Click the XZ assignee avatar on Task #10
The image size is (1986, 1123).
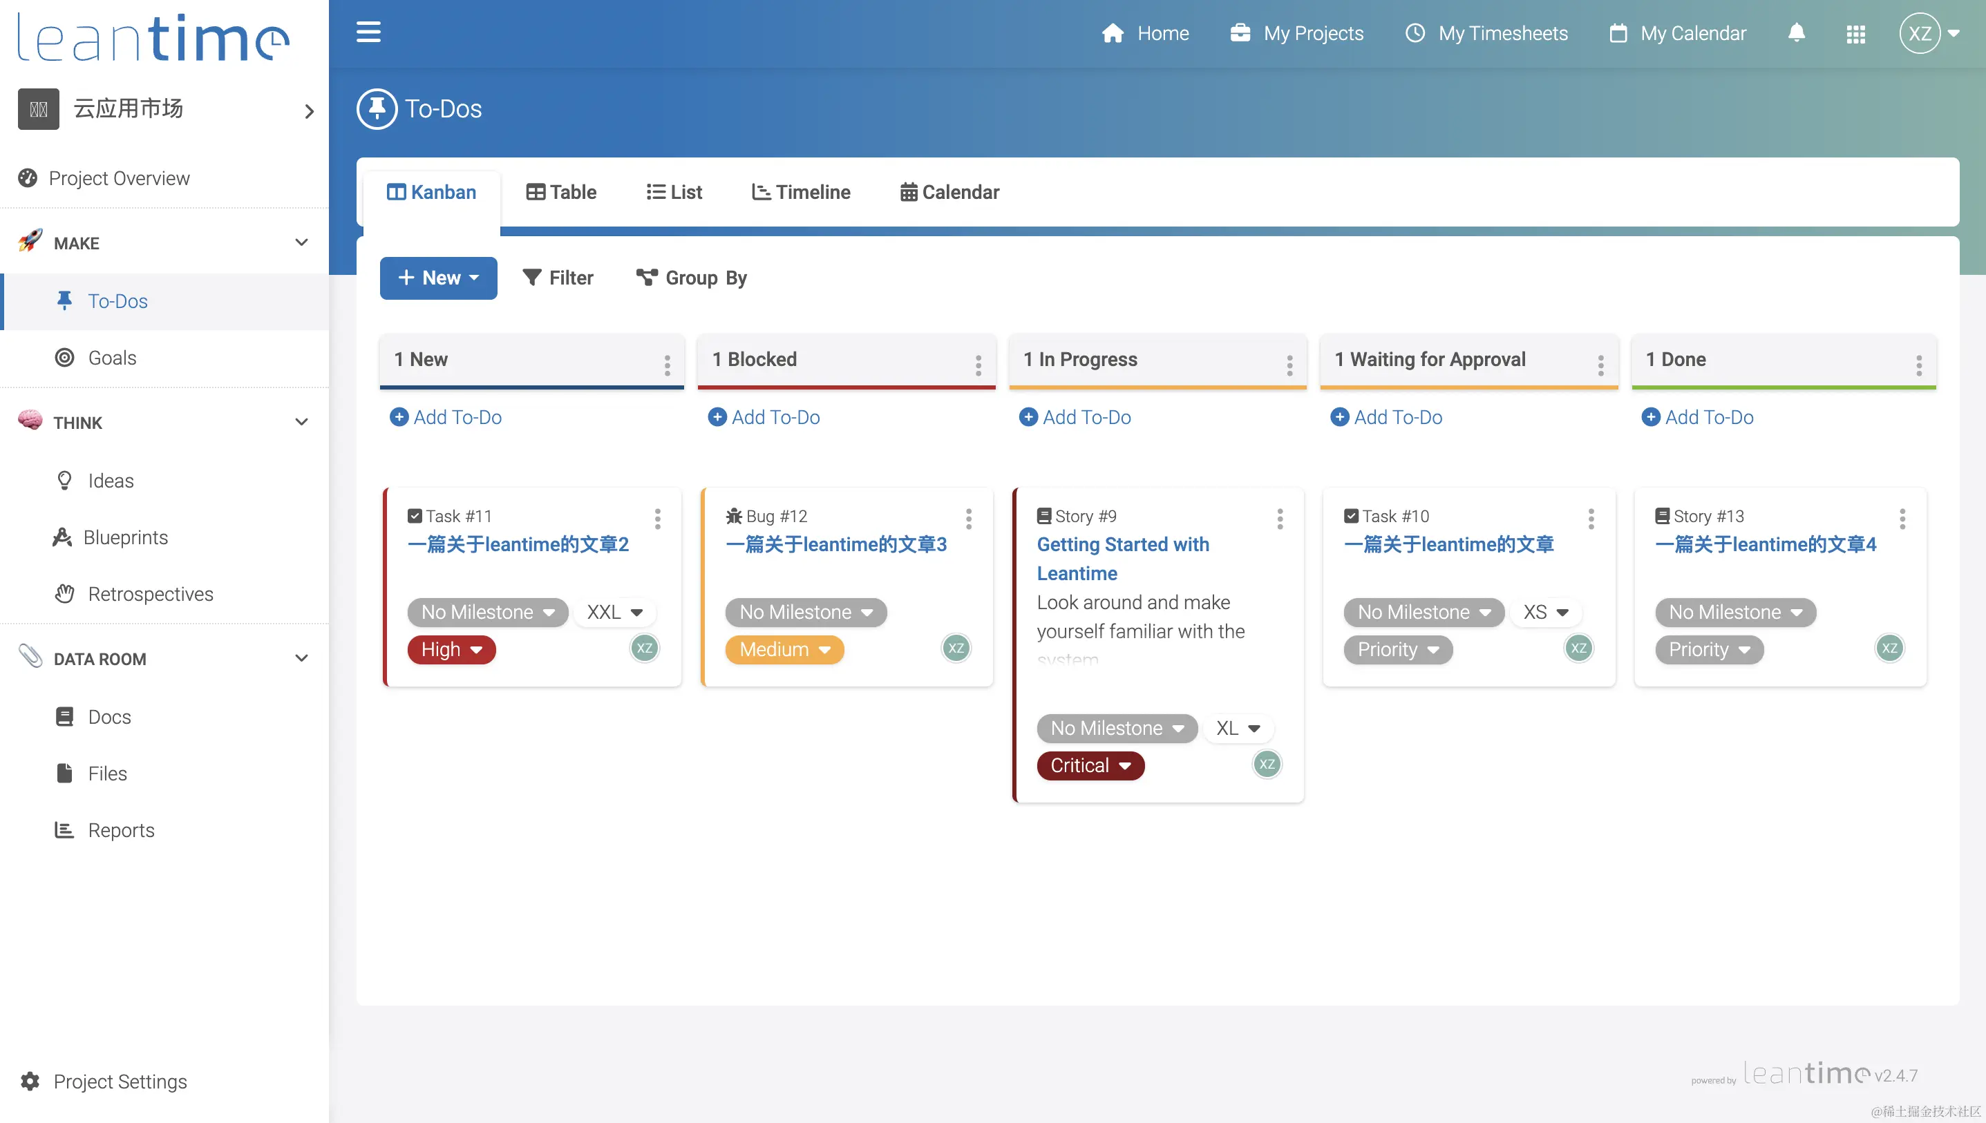tap(1578, 648)
